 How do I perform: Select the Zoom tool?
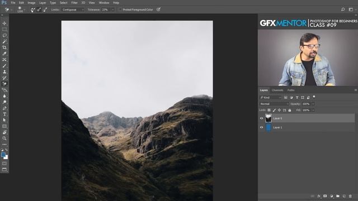pyautogui.click(x=4, y=138)
